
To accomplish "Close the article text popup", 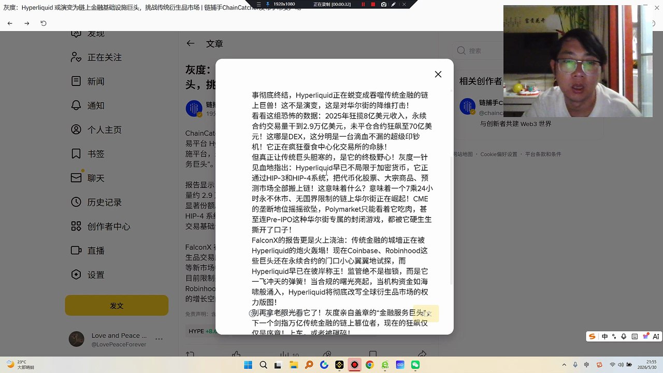I will click(438, 74).
